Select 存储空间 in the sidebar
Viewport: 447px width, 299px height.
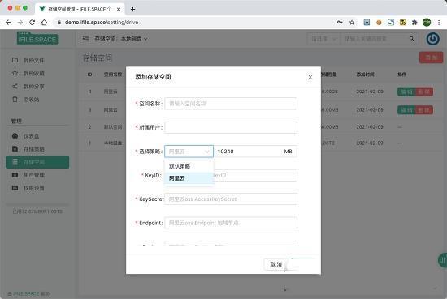click(37, 162)
